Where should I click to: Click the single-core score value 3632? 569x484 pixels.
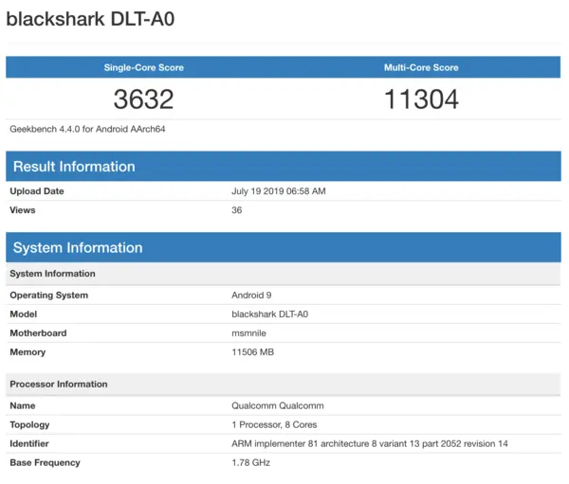(x=143, y=99)
